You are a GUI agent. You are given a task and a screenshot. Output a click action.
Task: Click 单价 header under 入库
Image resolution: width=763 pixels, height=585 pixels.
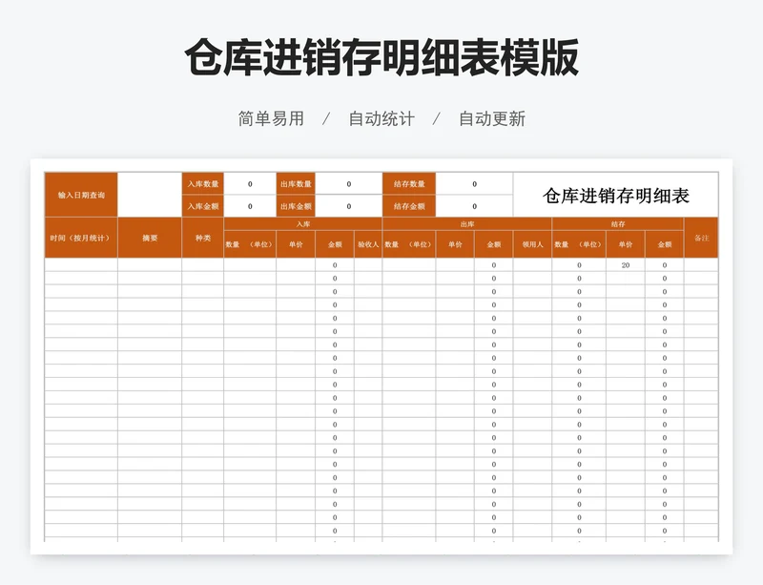[296, 244]
